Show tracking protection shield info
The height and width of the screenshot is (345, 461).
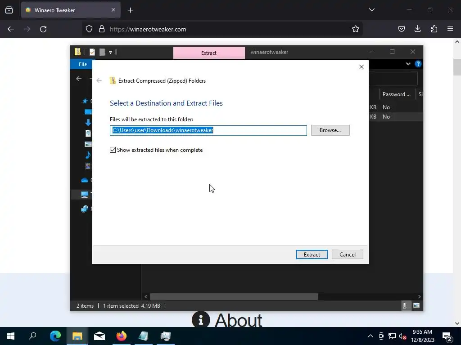[x=89, y=29]
